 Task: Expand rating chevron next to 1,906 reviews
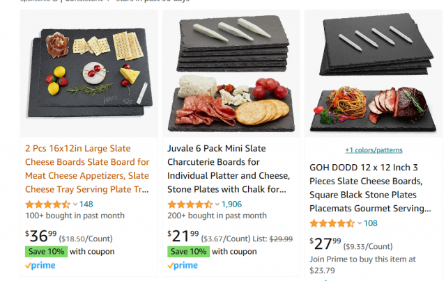click(x=217, y=204)
